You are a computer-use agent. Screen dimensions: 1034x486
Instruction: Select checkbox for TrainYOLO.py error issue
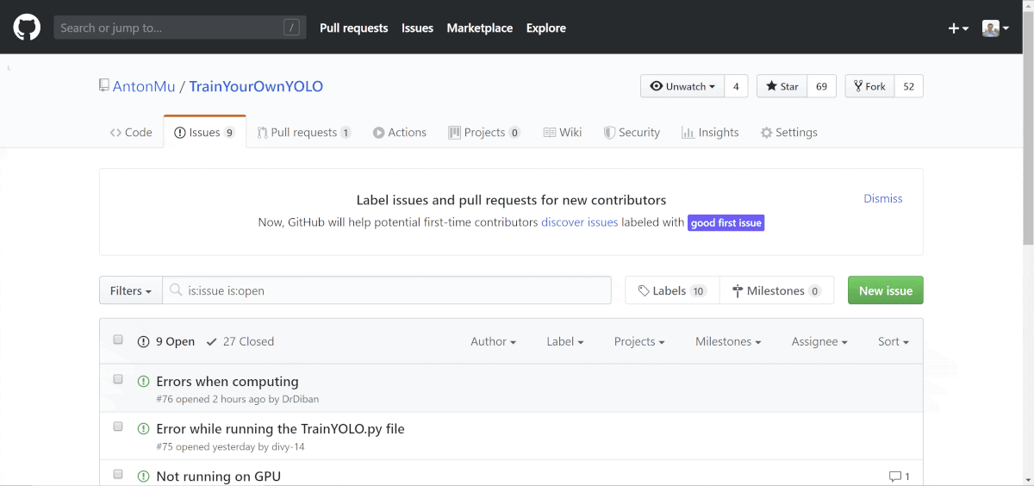click(119, 427)
